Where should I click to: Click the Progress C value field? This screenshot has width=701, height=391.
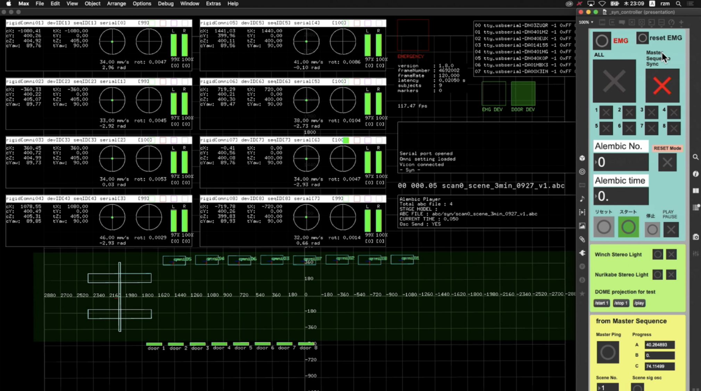(x=660, y=366)
